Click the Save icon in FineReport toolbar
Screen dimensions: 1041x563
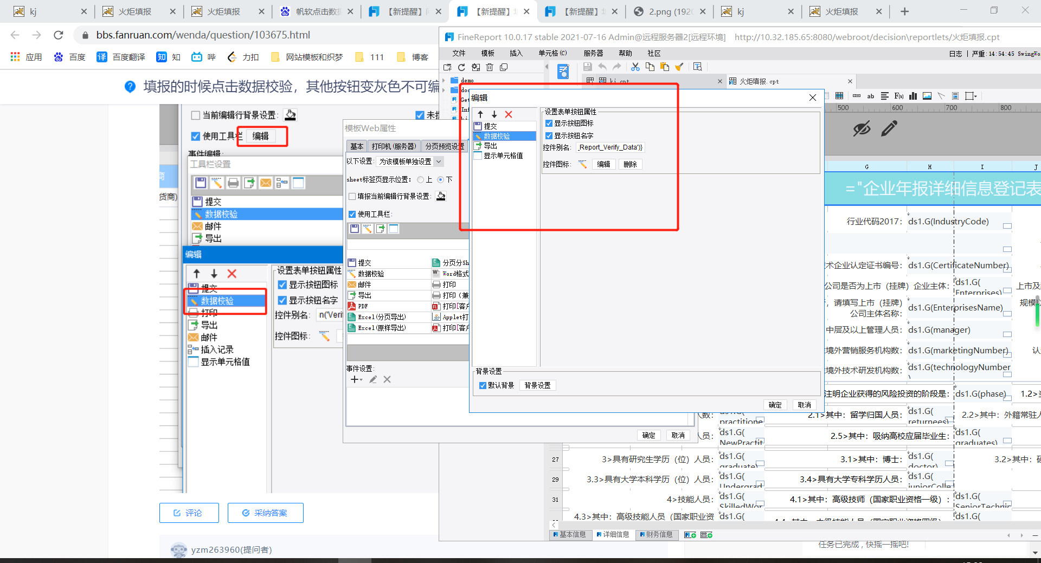pyautogui.click(x=587, y=67)
